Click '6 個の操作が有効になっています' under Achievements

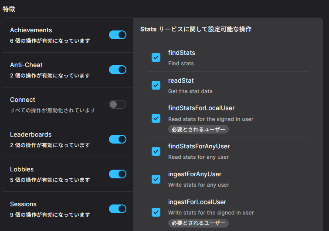pos(50,41)
